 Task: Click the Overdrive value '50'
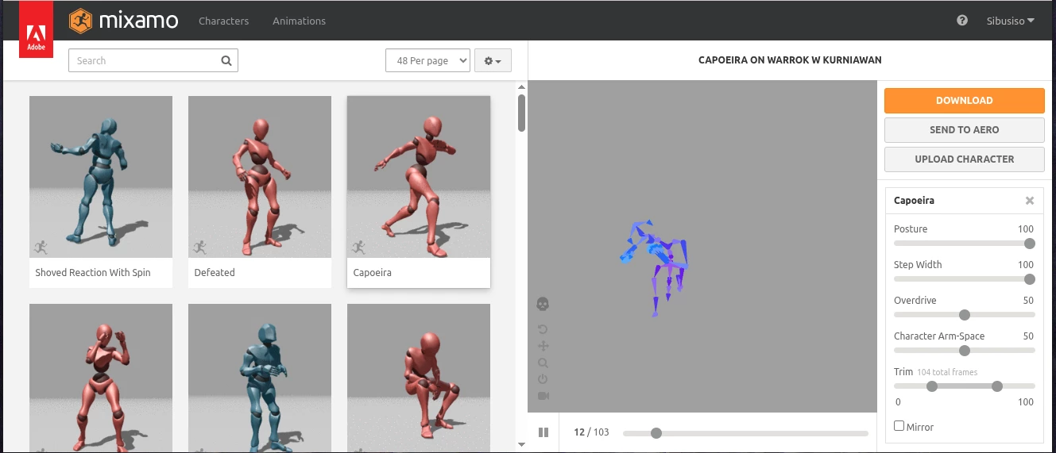click(x=1028, y=301)
